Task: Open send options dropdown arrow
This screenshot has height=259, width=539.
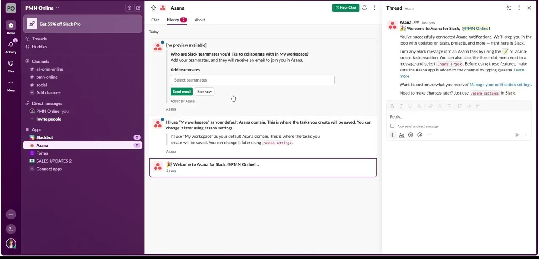Action: coord(526,135)
